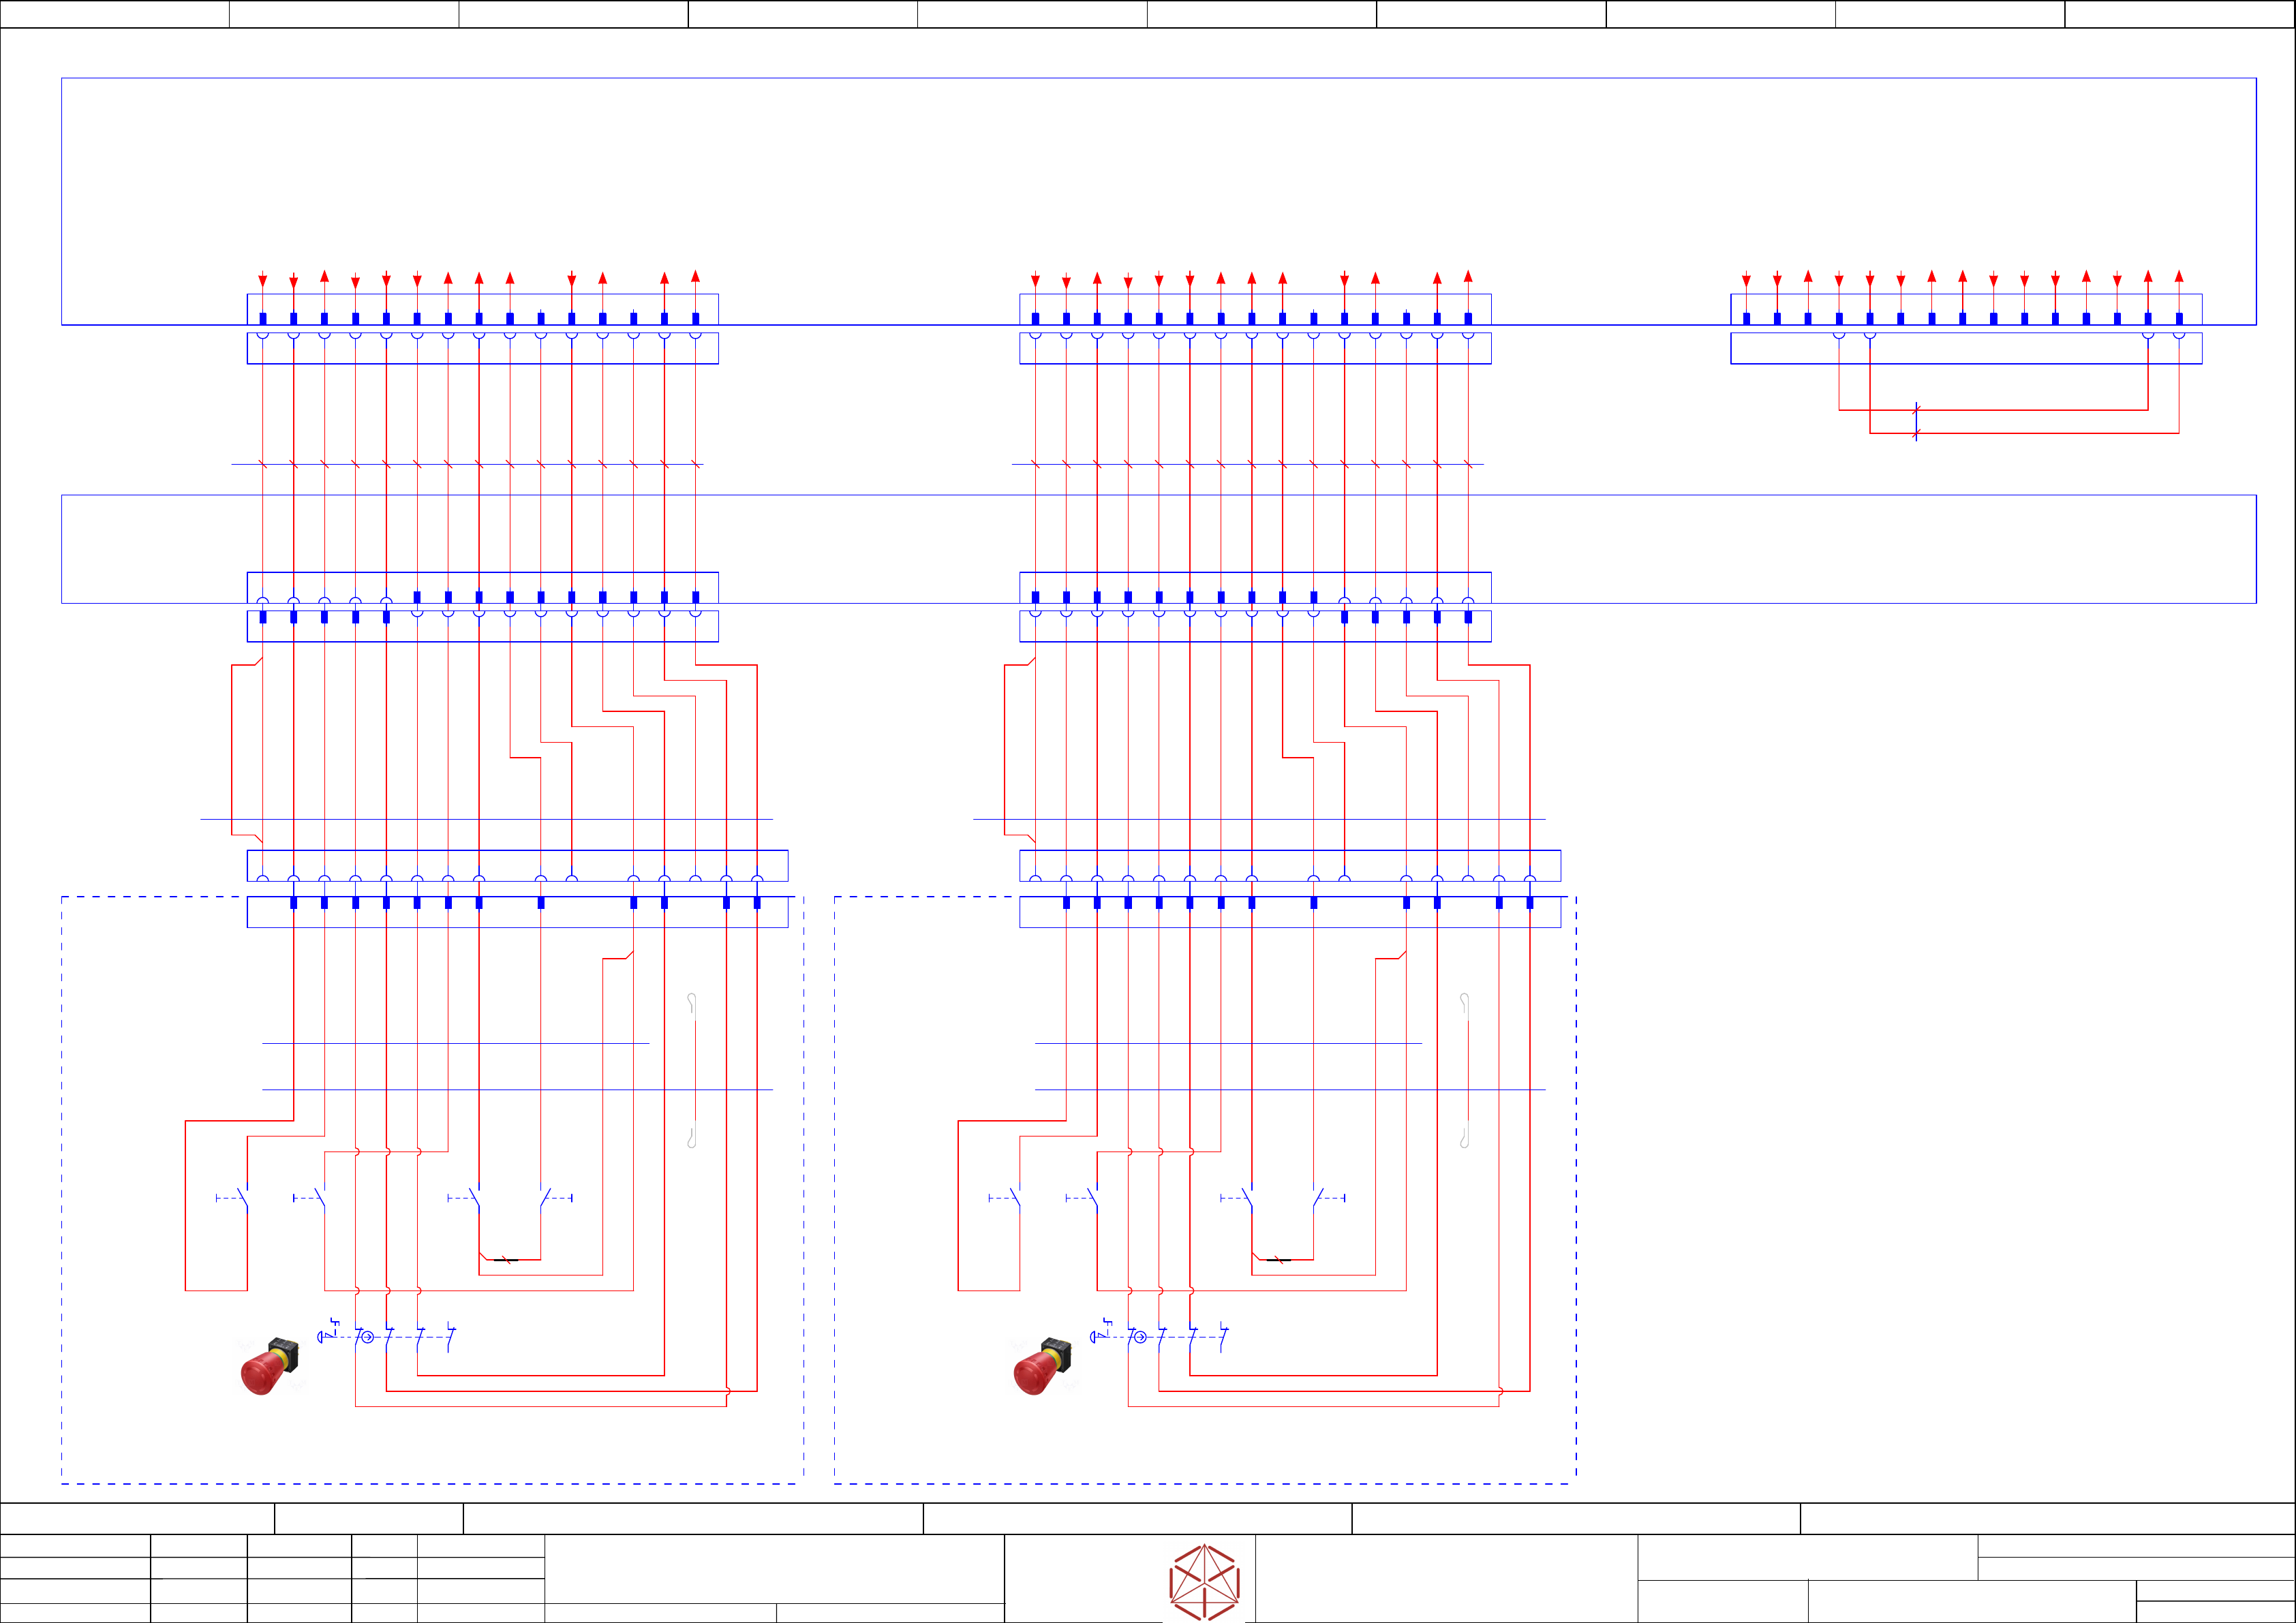
Task: Select the right-facing pushbutton contact in left enclosure
Action: click(547, 1197)
